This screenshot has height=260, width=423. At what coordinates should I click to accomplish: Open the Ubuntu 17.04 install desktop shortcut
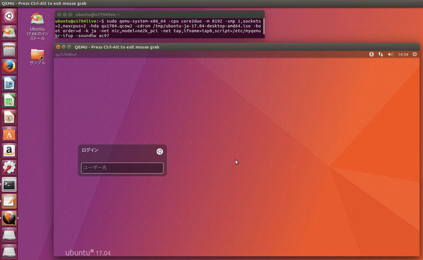[37, 26]
